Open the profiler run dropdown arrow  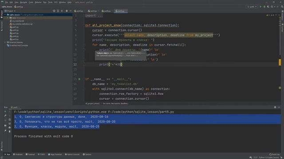pos(275,7)
